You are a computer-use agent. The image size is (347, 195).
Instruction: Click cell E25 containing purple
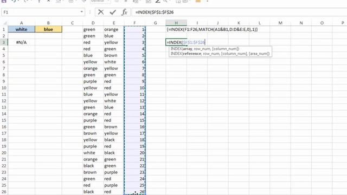pyautogui.click(x=114, y=185)
